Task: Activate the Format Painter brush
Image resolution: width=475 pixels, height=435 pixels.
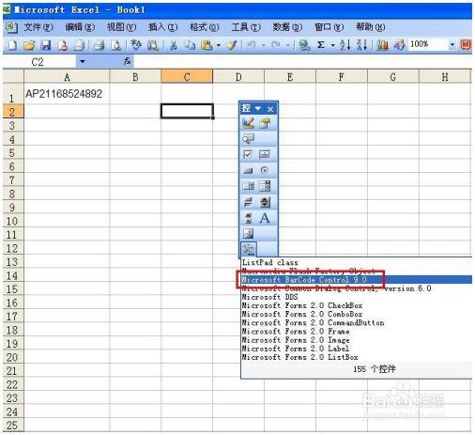Action: pos(232,45)
